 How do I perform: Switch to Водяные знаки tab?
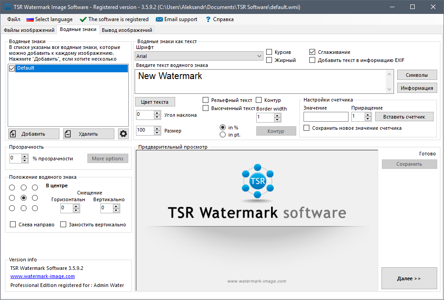78,29
